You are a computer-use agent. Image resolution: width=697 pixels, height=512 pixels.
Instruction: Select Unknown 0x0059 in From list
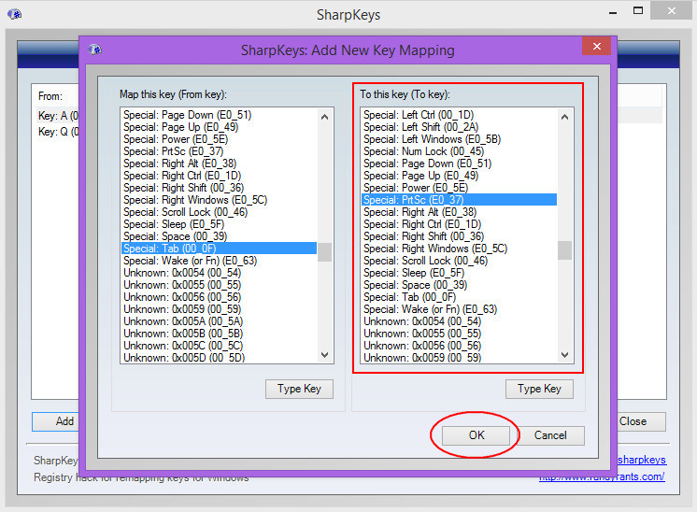point(219,309)
